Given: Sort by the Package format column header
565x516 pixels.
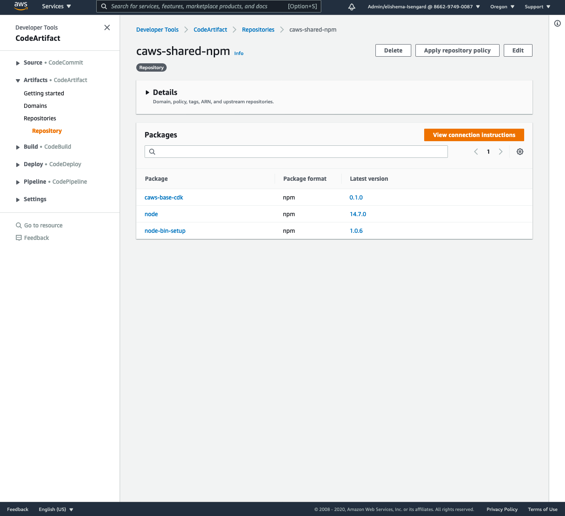Looking at the screenshot, I should click(305, 179).
